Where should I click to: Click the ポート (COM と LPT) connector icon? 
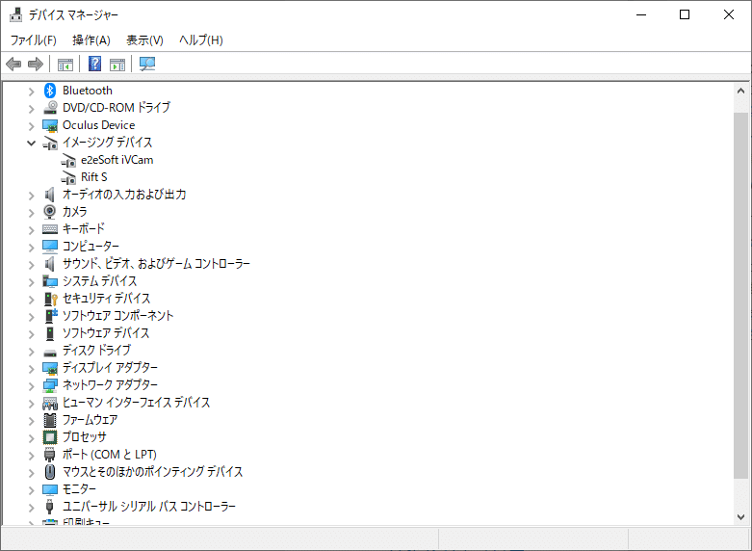(50, 455)
